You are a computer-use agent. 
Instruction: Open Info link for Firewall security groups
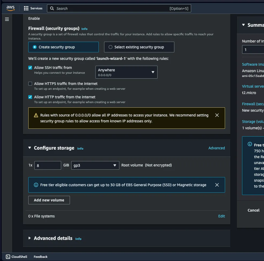click(x=84, y=29)
